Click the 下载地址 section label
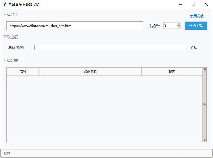 click(10, 14)
